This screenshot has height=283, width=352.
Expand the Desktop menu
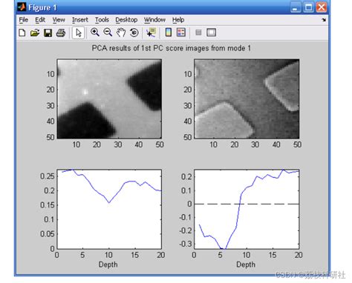(126, 20)
